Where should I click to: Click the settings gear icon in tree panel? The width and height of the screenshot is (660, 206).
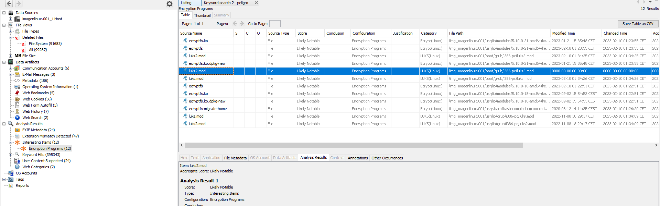(x=170, y=4)
